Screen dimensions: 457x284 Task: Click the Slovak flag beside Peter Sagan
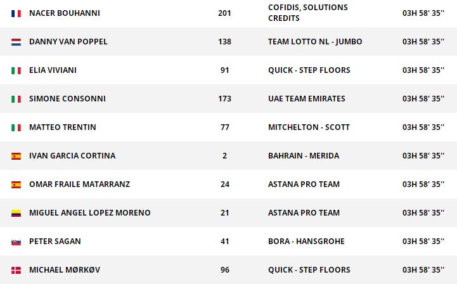[x=16, y=242]
